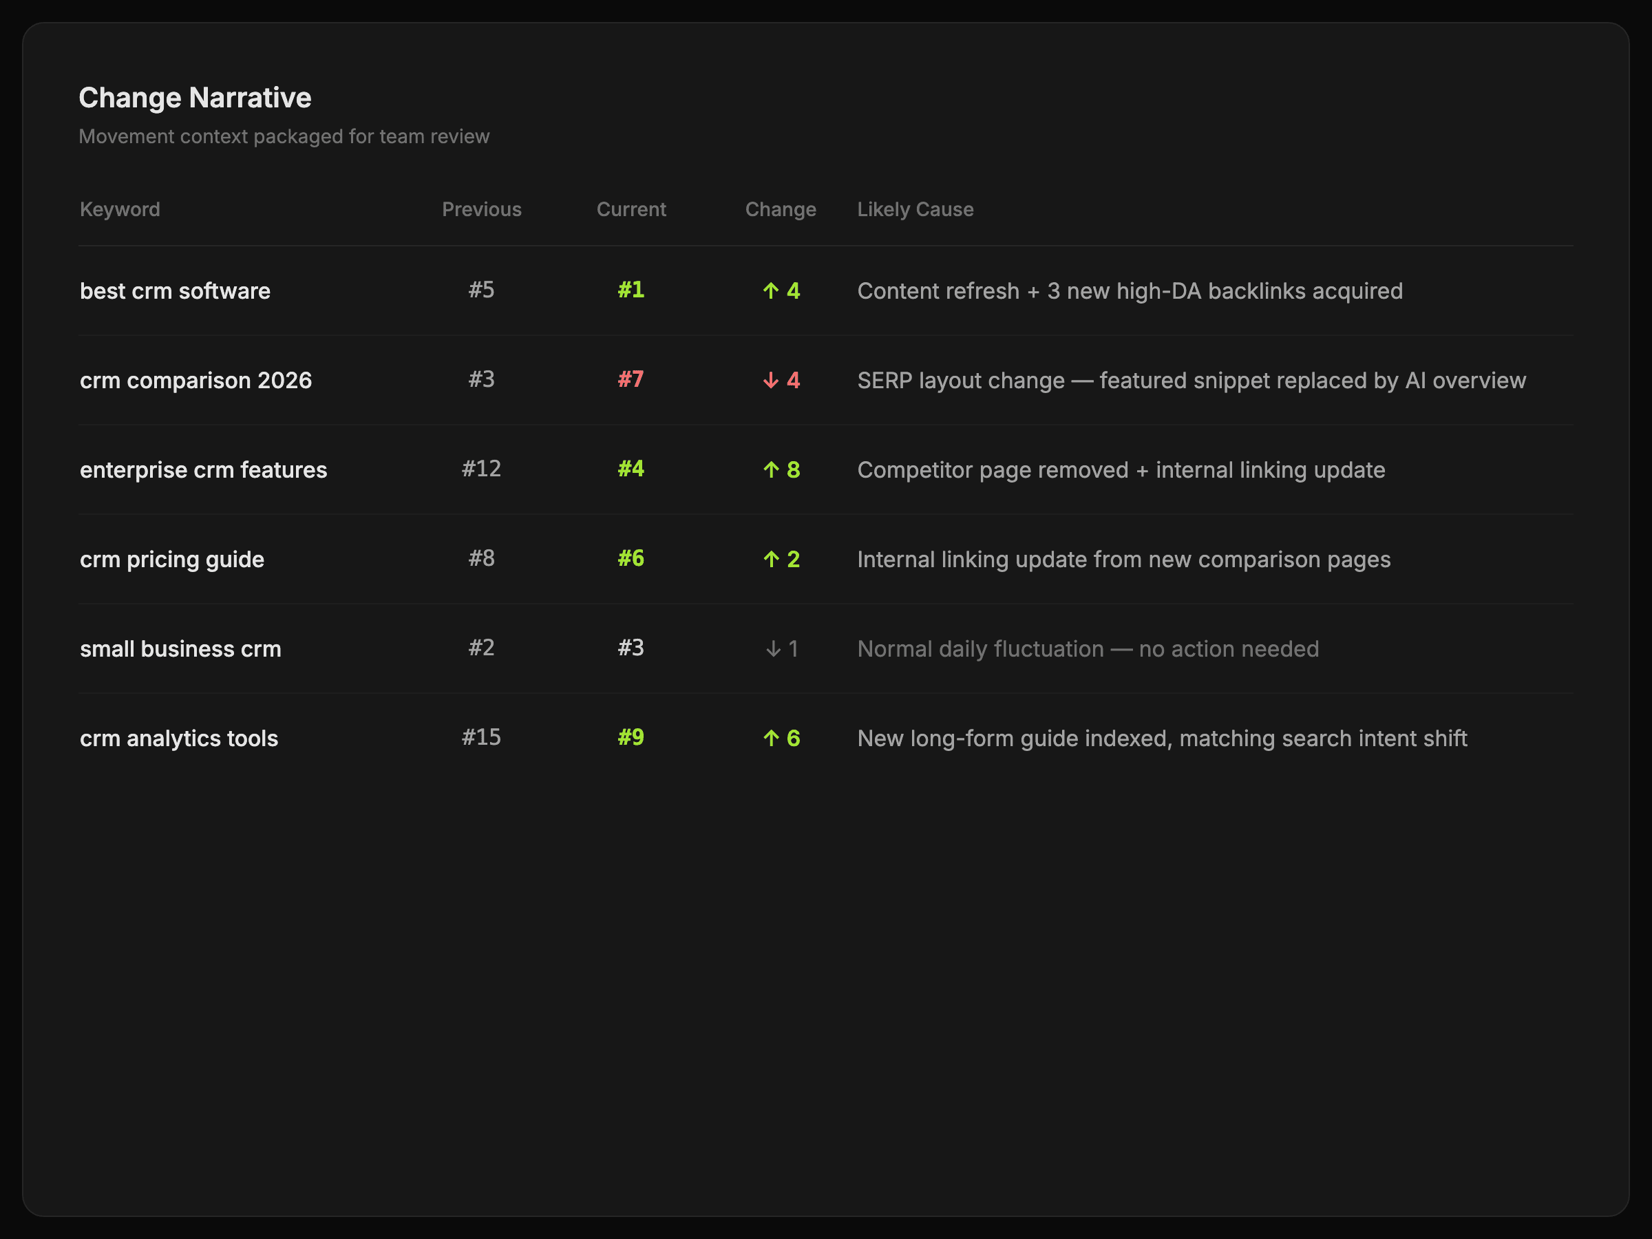Click the SERP layout change cause text

coord(1190,380)
